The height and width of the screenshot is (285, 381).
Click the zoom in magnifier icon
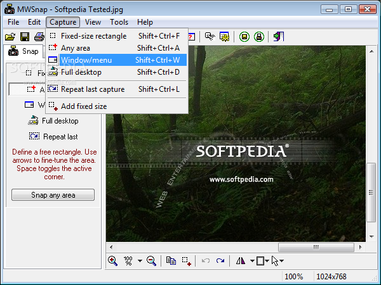click(x=112, y=261)
